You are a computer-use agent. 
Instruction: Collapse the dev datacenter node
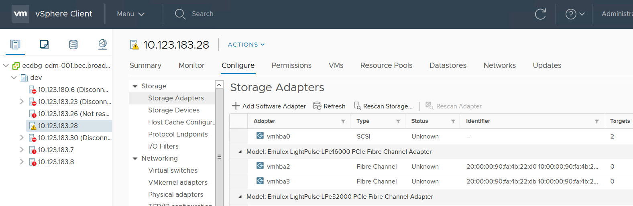pyautogui.click(x=14, y=78)
